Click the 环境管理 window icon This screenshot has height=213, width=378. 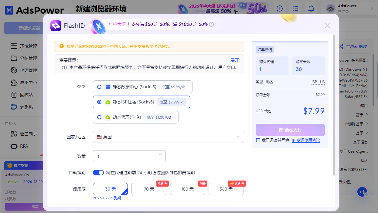point(14,46)
